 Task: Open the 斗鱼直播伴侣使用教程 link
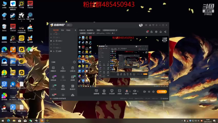59,98
